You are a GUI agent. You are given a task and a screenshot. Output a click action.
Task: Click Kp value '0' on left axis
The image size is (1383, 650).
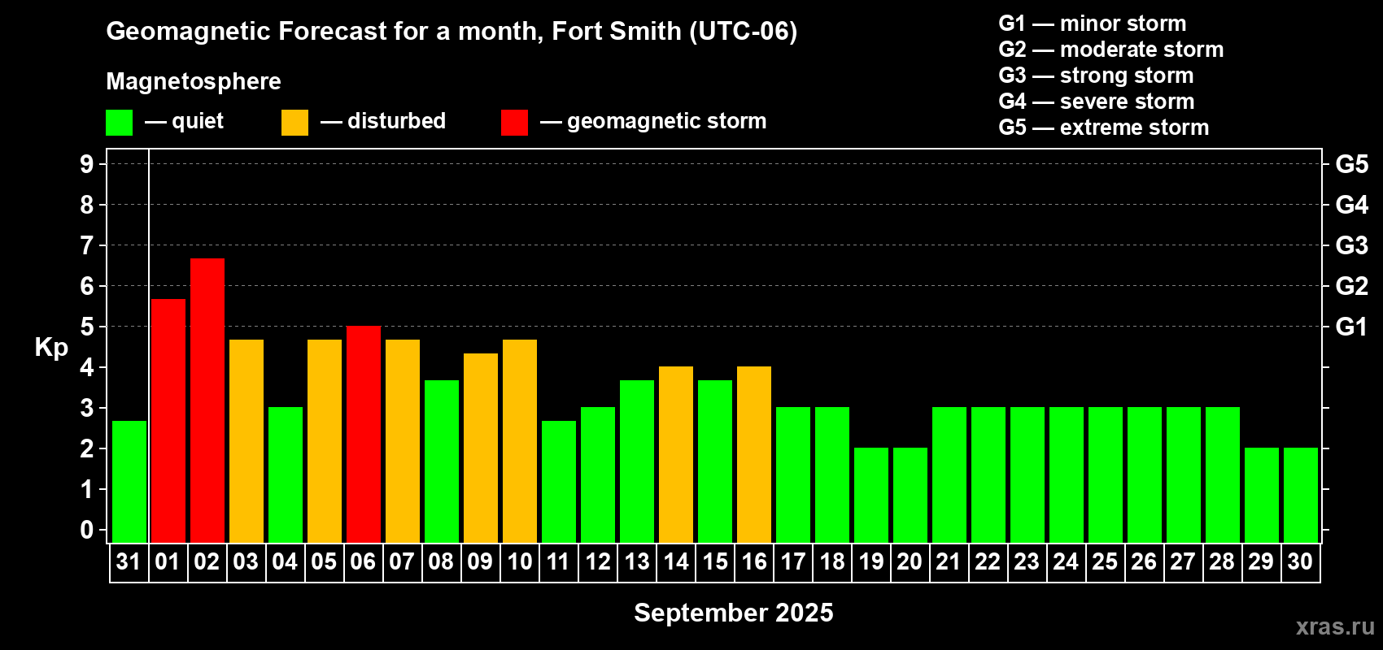pos(87,530)
